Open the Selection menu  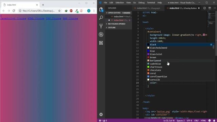[x=120, y=2]
